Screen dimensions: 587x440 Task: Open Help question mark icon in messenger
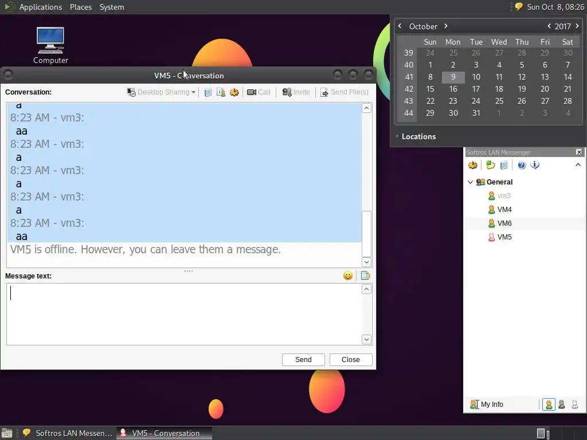click(x=522, y=165)
